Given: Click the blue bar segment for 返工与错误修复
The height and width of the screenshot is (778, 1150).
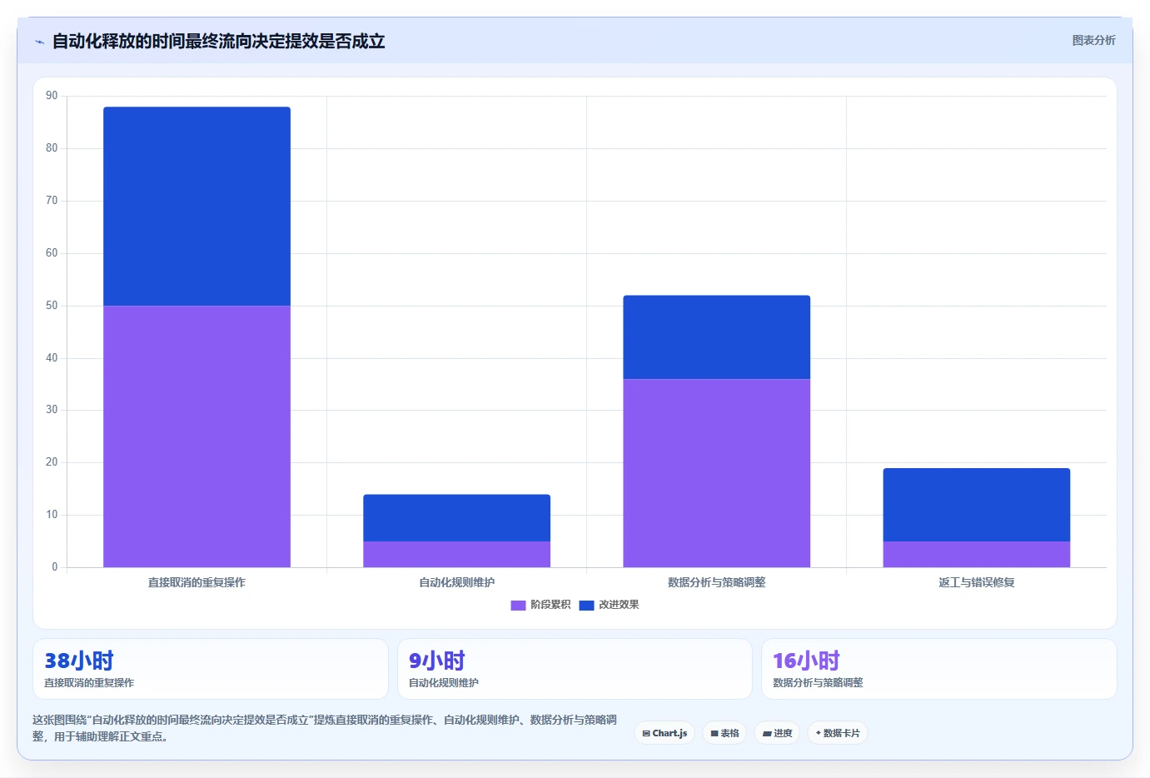Looking at the screenshot, I should 976,505.
